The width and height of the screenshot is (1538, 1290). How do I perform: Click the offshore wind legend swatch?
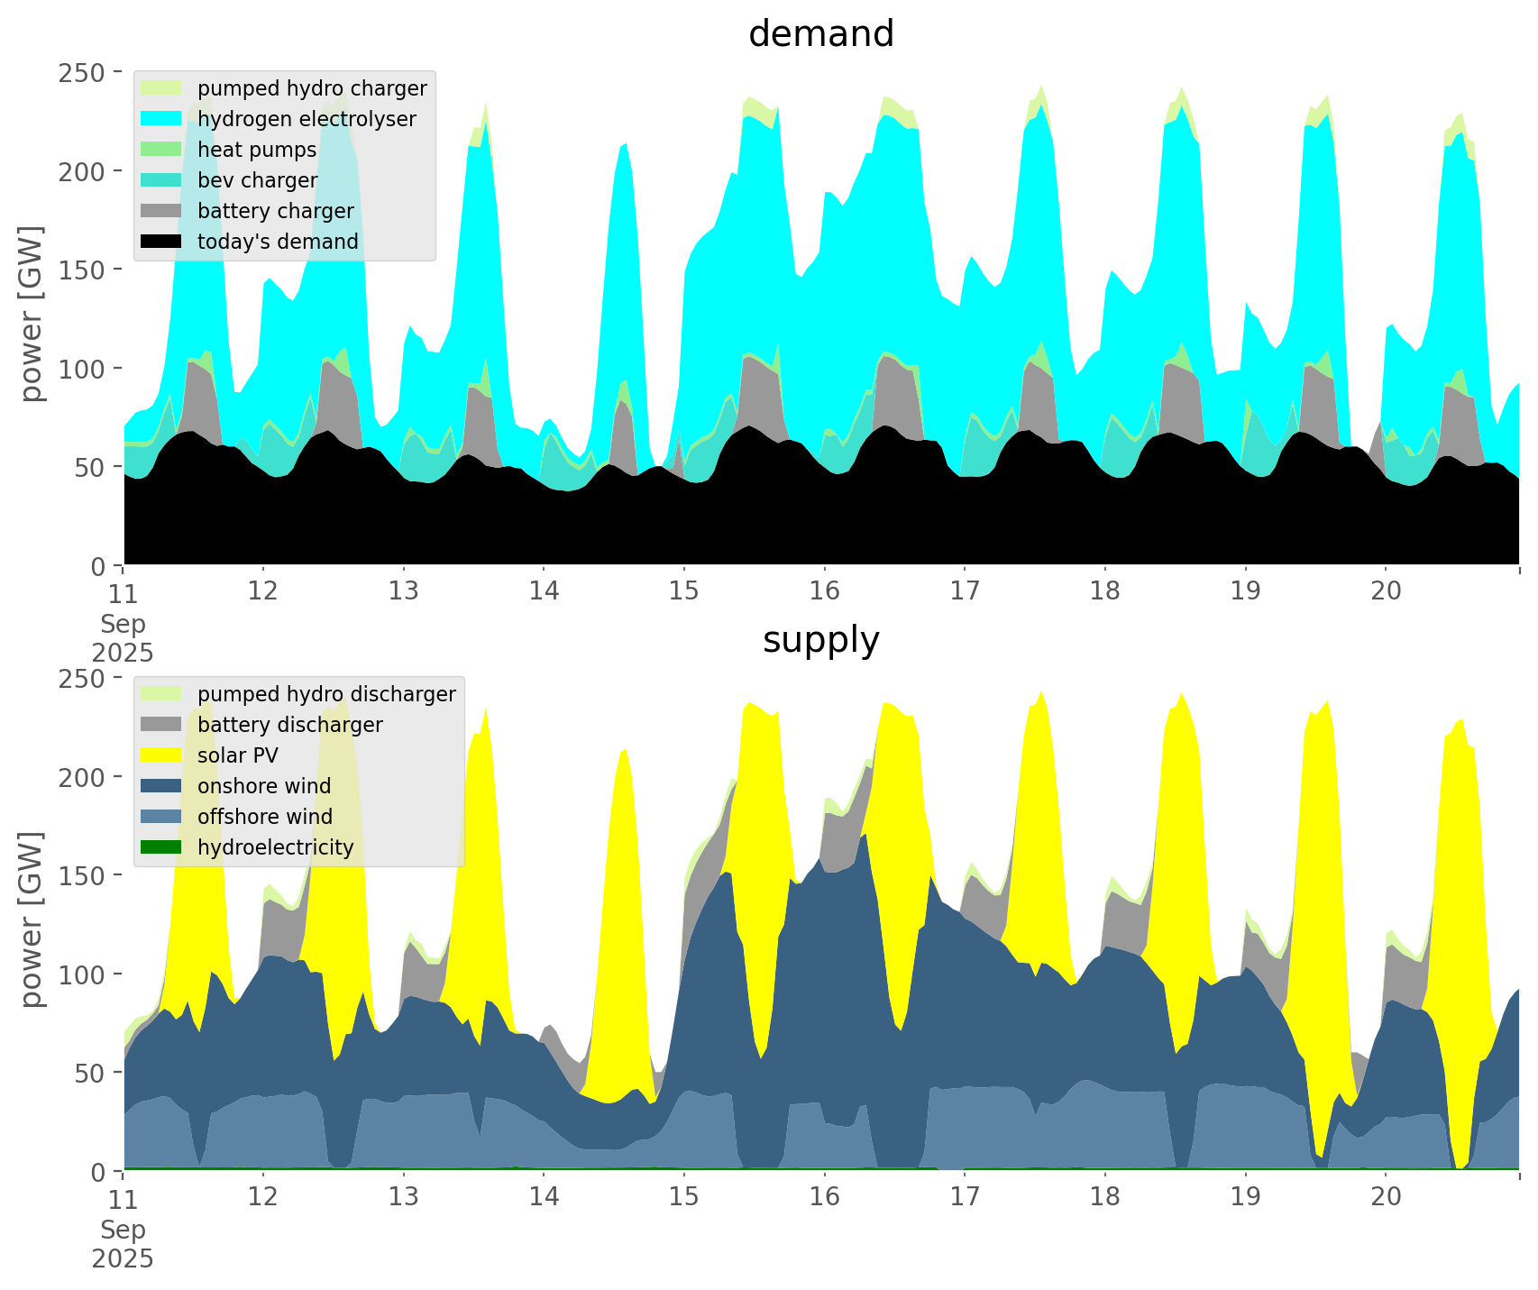[x=162, y=817]
